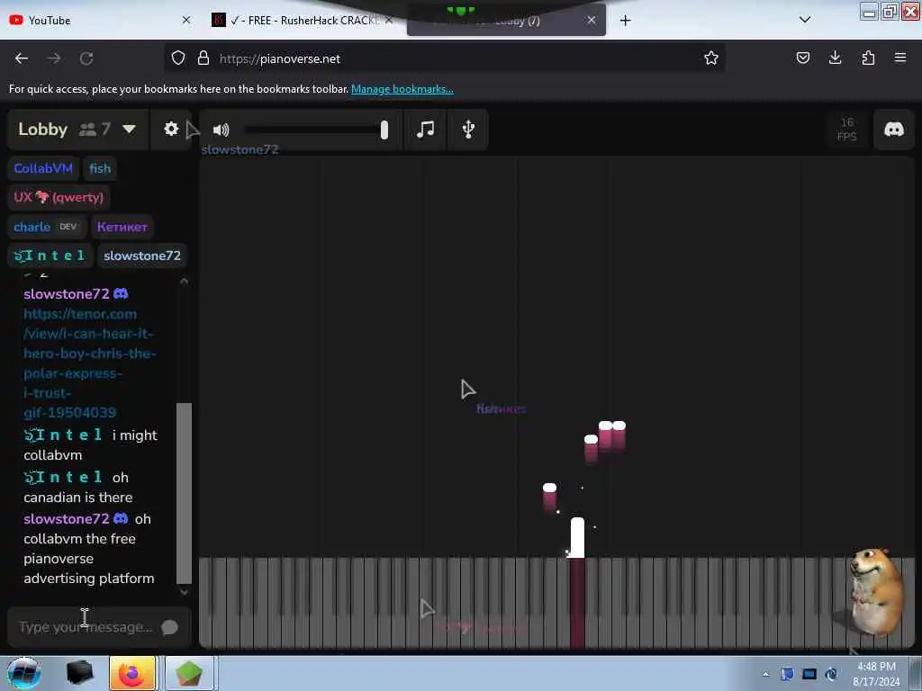Save page to Pocket icon
The width and height of the screenshot is (922, 691).
tap(802, 58)
